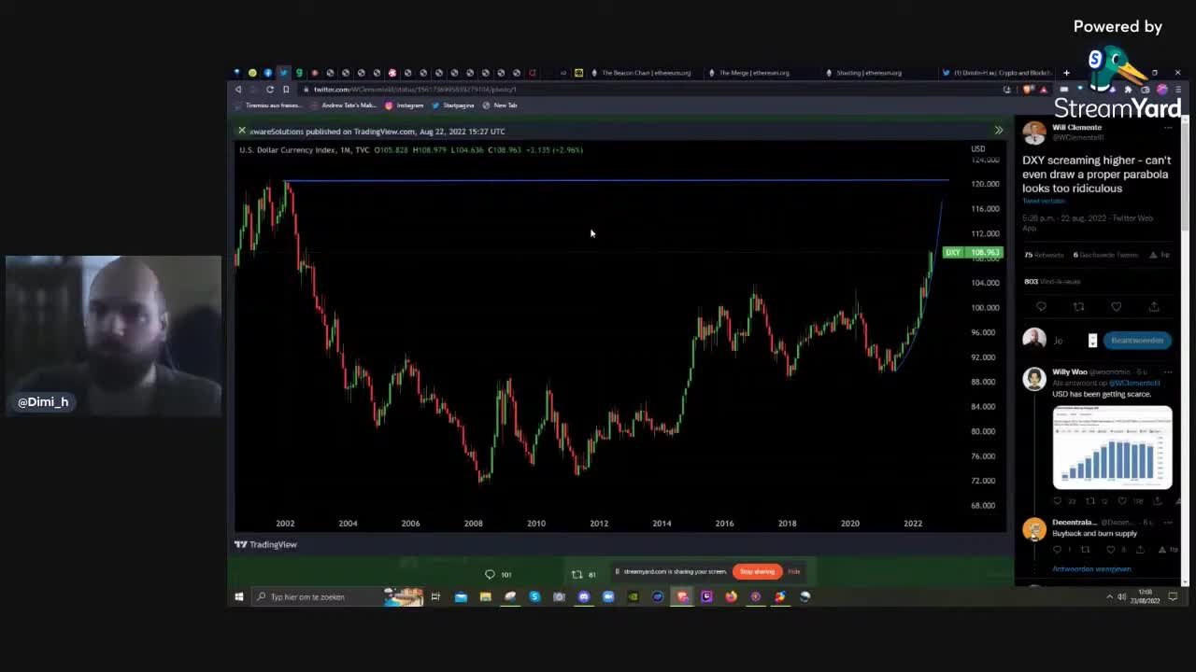Open the New Tab bookmark
The height and width of the screenshot is (672, 1196).
500,105
